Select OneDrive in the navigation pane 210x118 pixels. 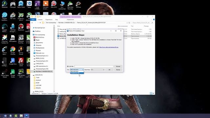[38, 31]
